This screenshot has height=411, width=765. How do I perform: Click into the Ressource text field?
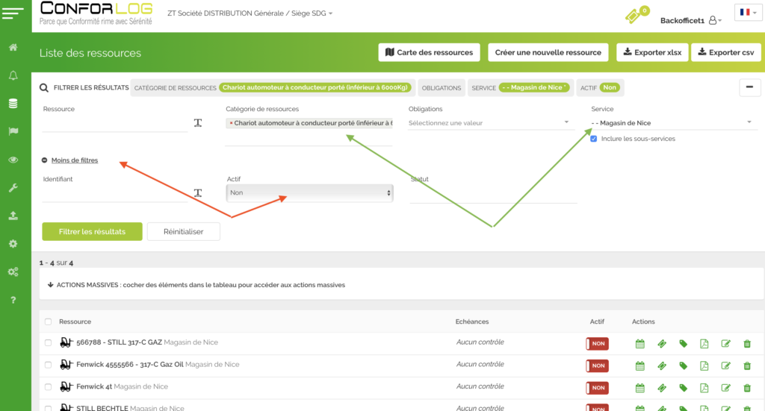[x=114, y=123]
